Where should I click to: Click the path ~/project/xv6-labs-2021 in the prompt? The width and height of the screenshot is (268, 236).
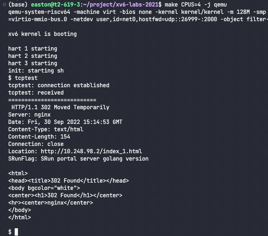(x=130, y=4)
